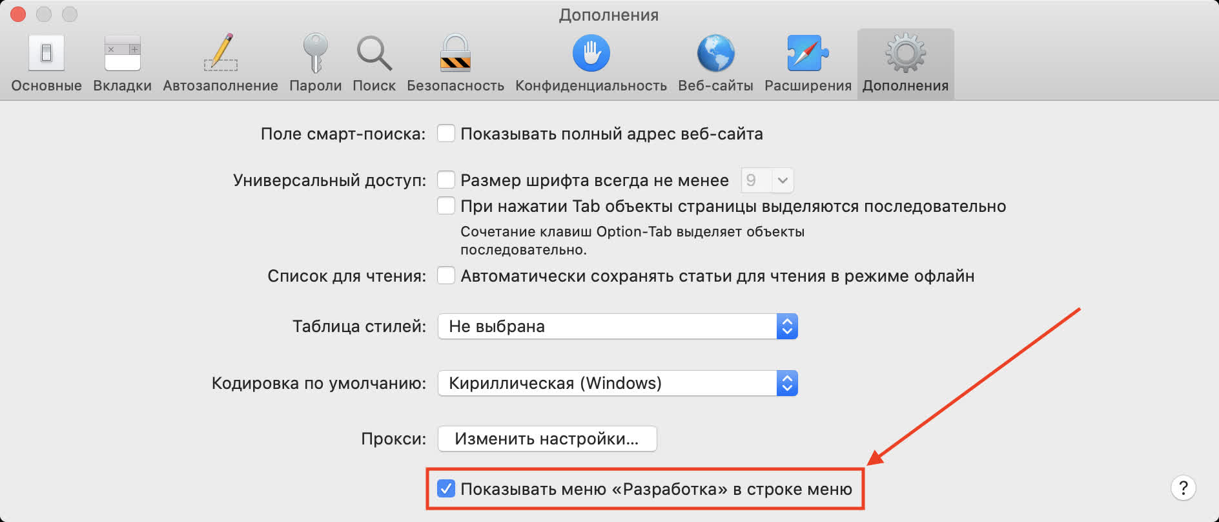Open the Пароли key icon
Viewport: 1219px width, 522px height.
click(x=315, y=53)
